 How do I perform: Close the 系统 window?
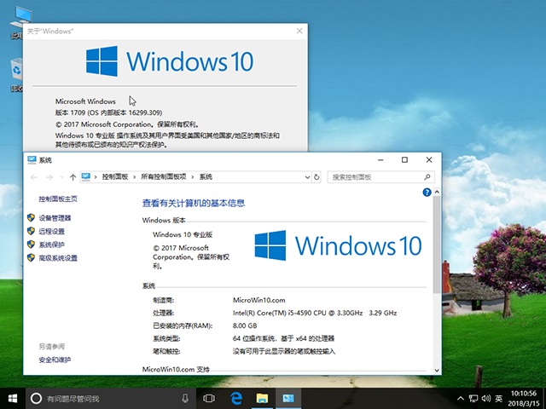coord(429,160)
